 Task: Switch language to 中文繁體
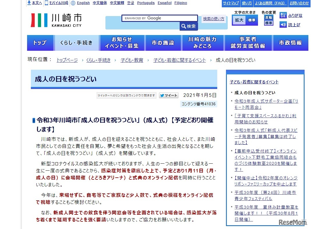[117, 3]
